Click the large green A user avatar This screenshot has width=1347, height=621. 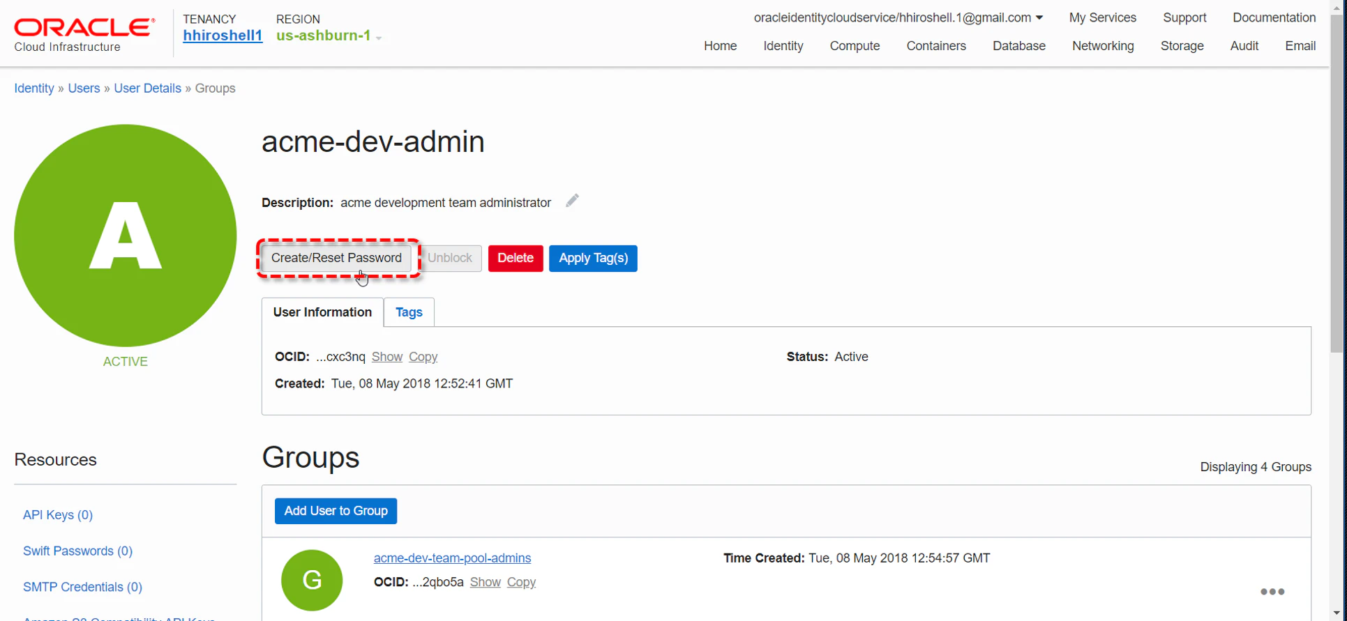pos(126,236)
